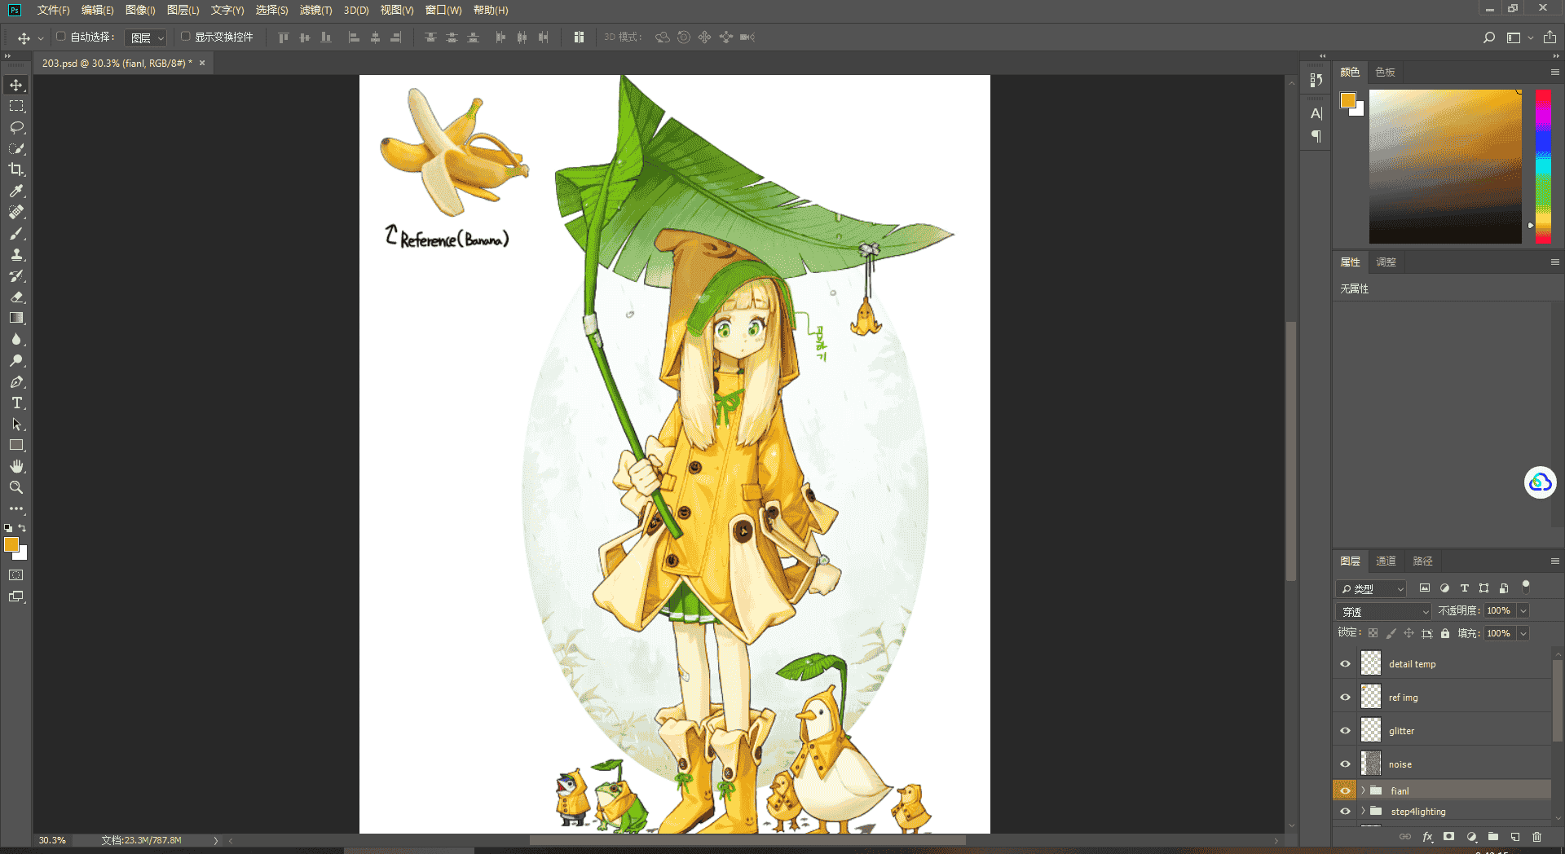
Task: Open the blend mode dropdown
Action: [x=1383, y=611]
